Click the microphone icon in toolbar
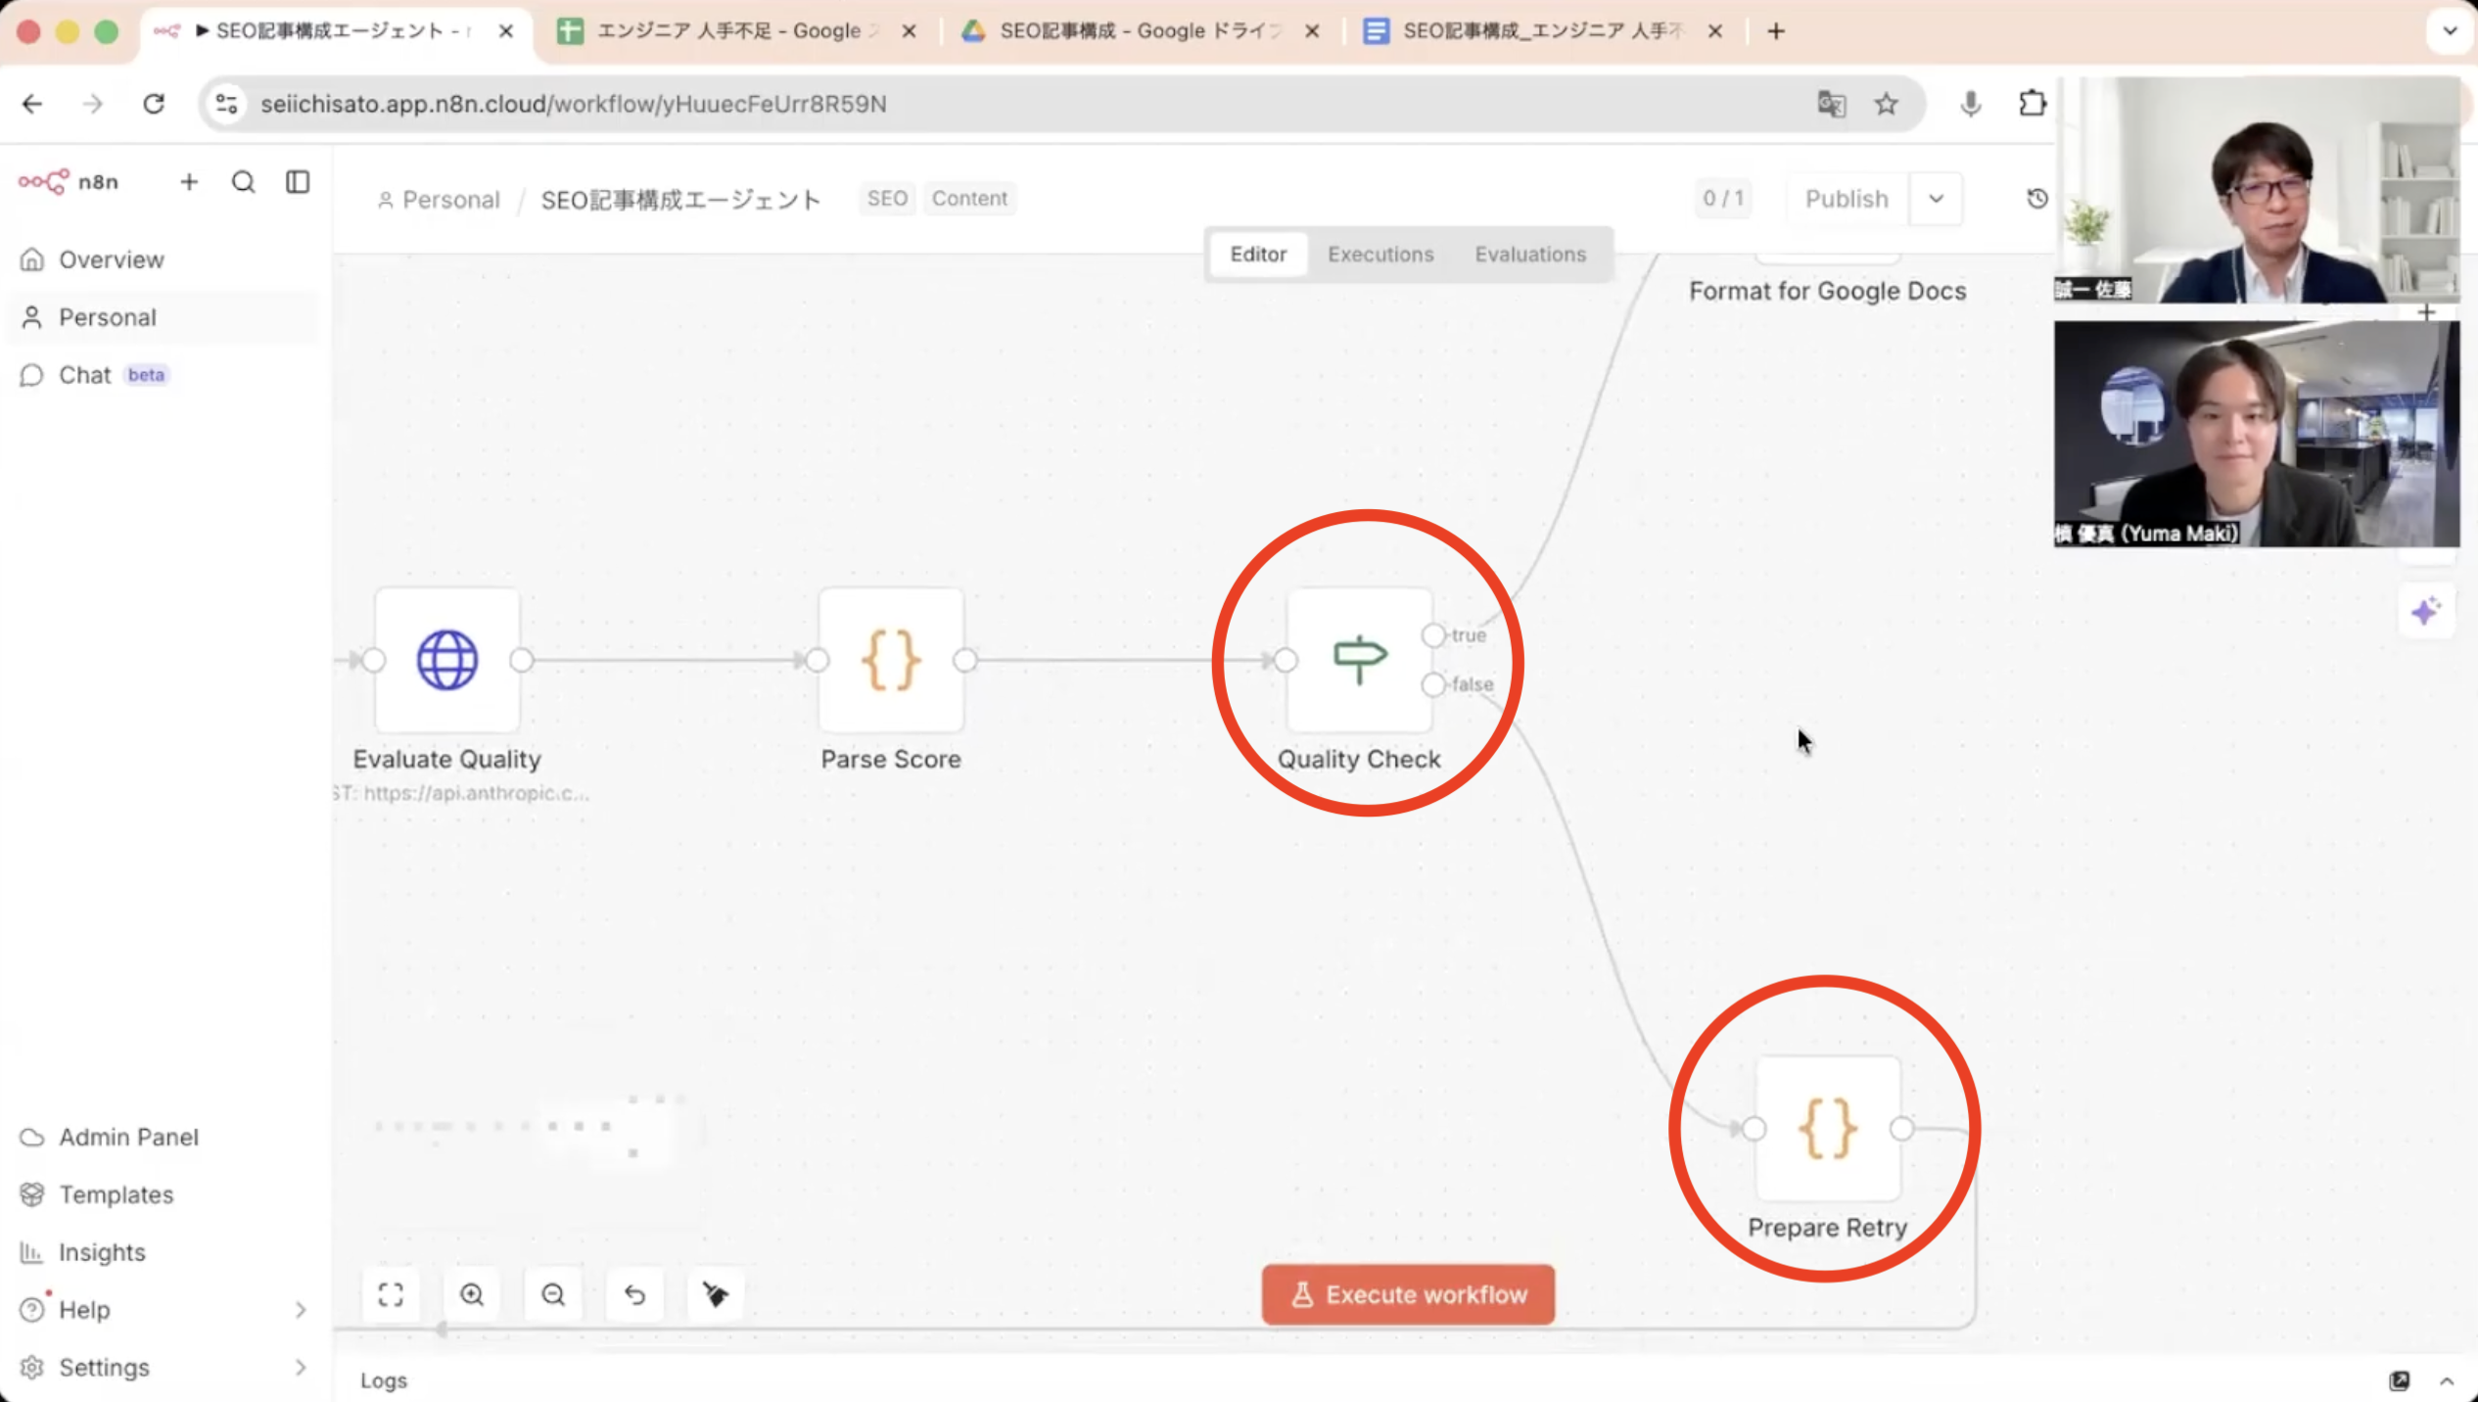Viewport: 2478px width, 1402px height. click(x=1971, y=104)
